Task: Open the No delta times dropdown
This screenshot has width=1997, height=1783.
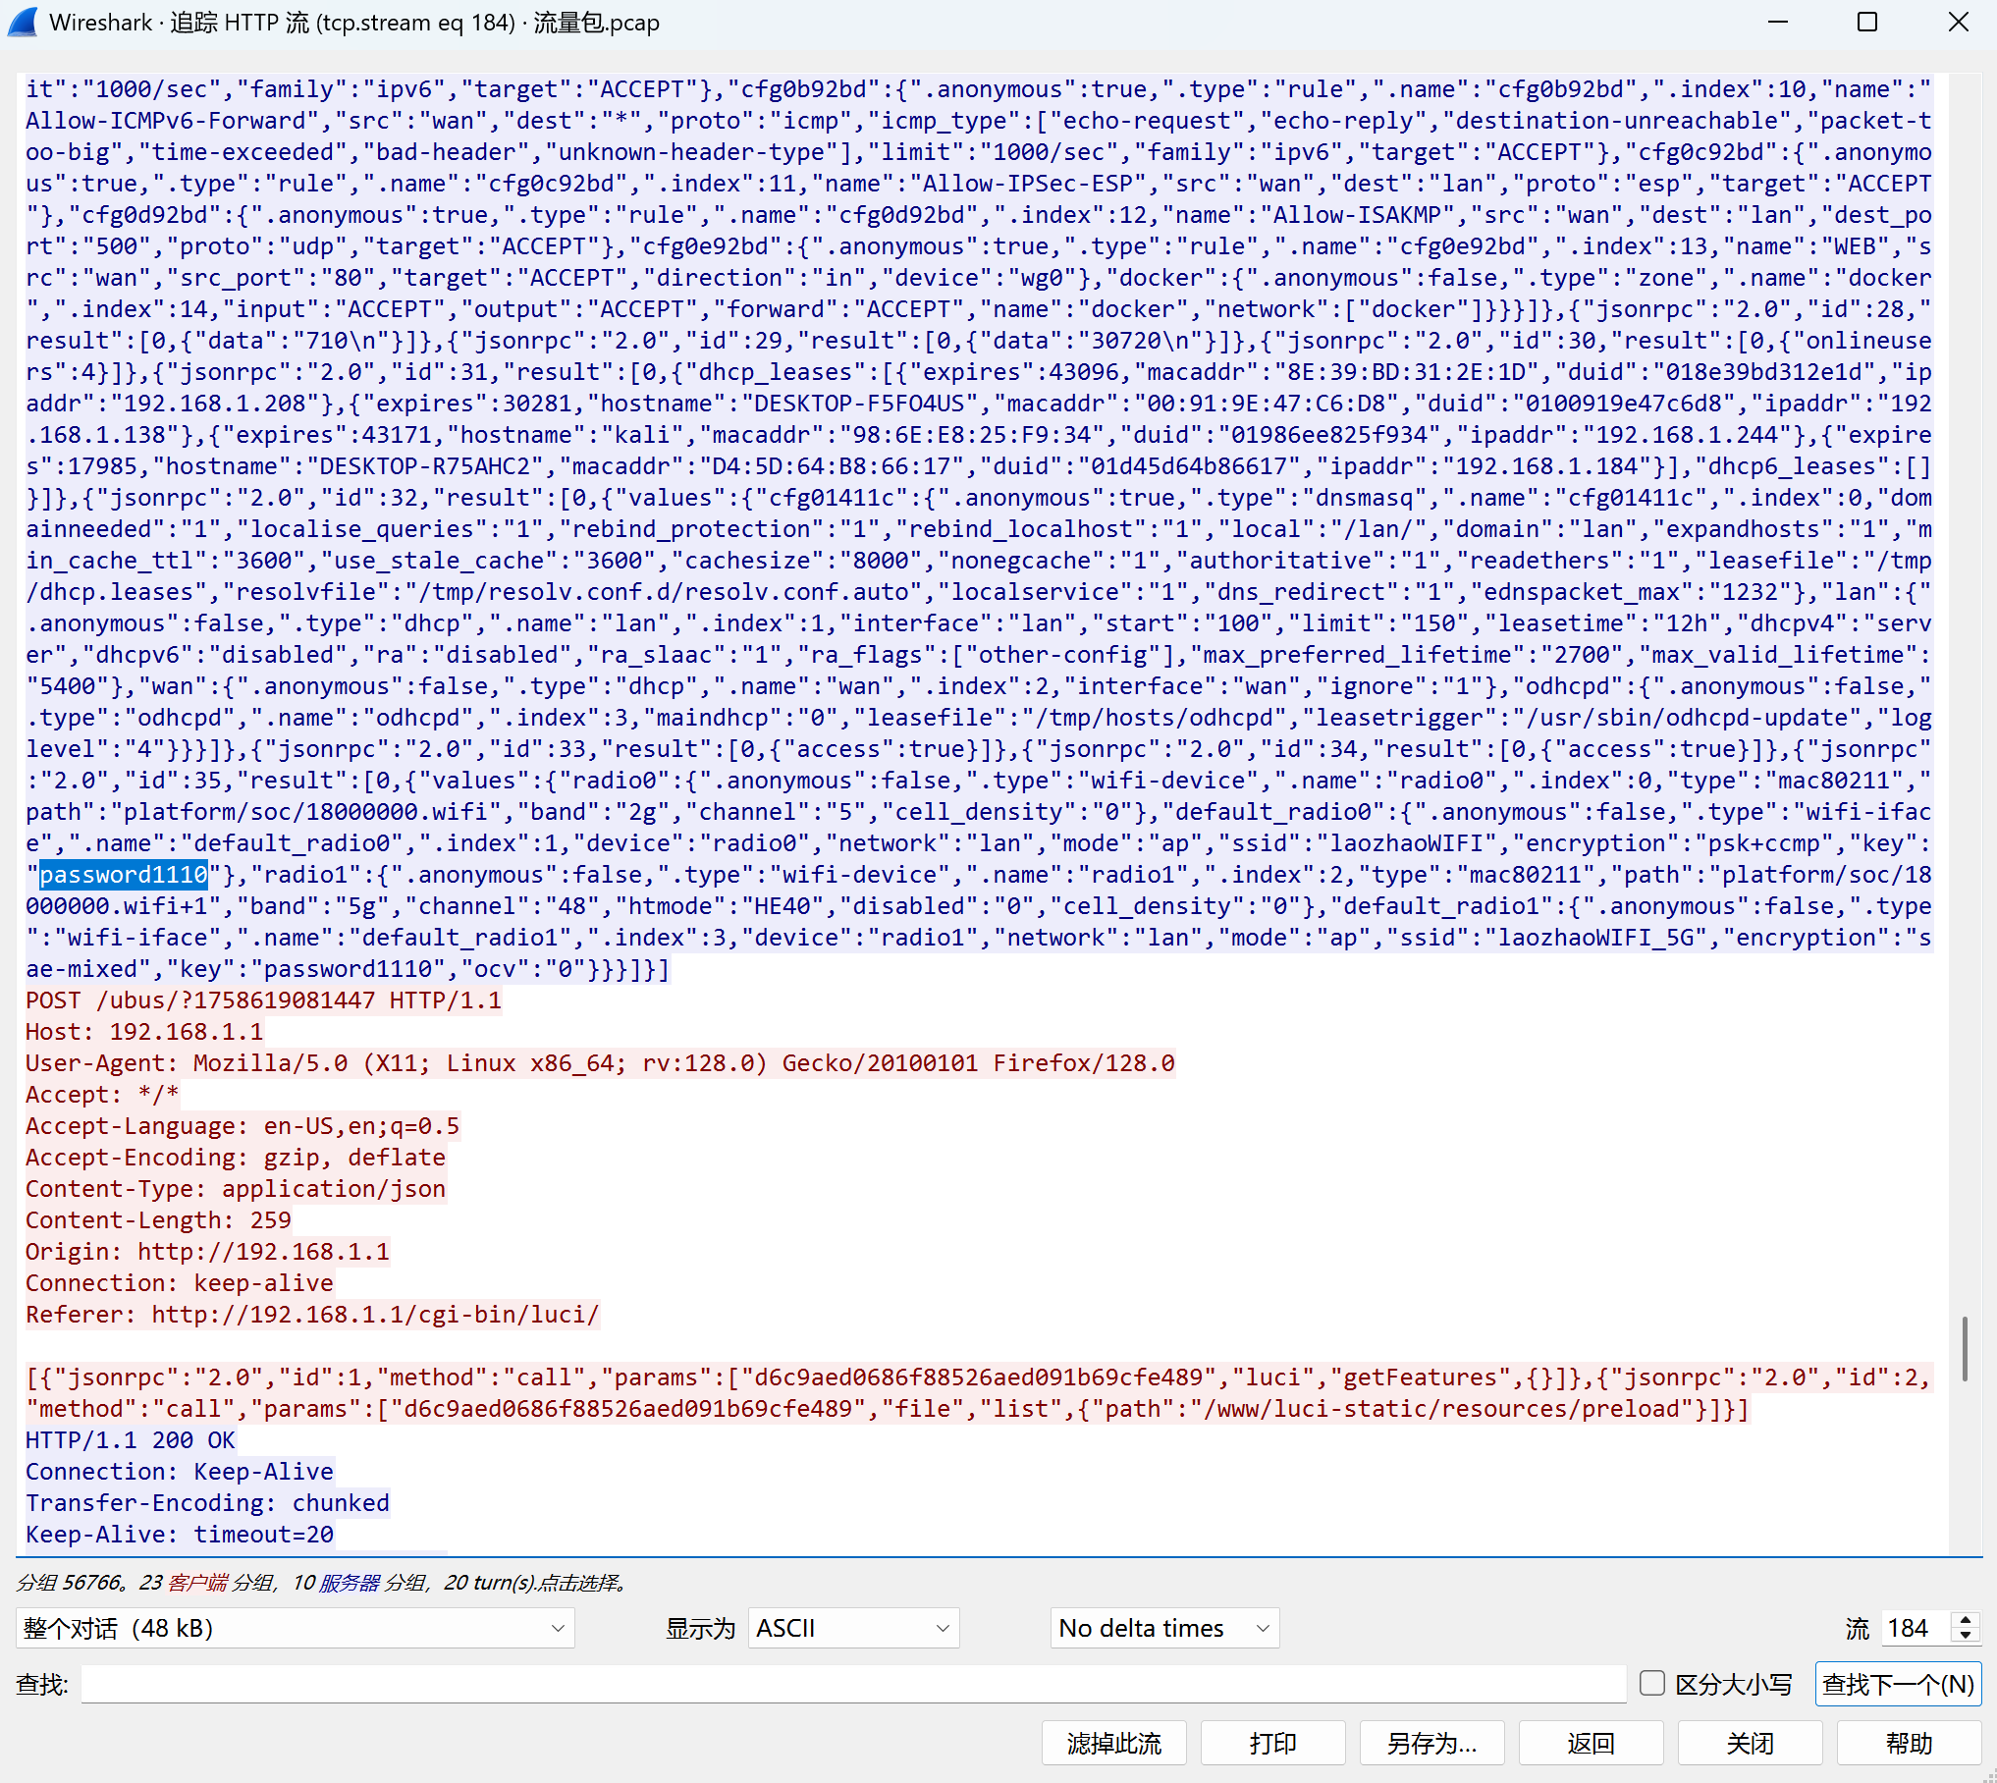Action: point(1163,1628)
